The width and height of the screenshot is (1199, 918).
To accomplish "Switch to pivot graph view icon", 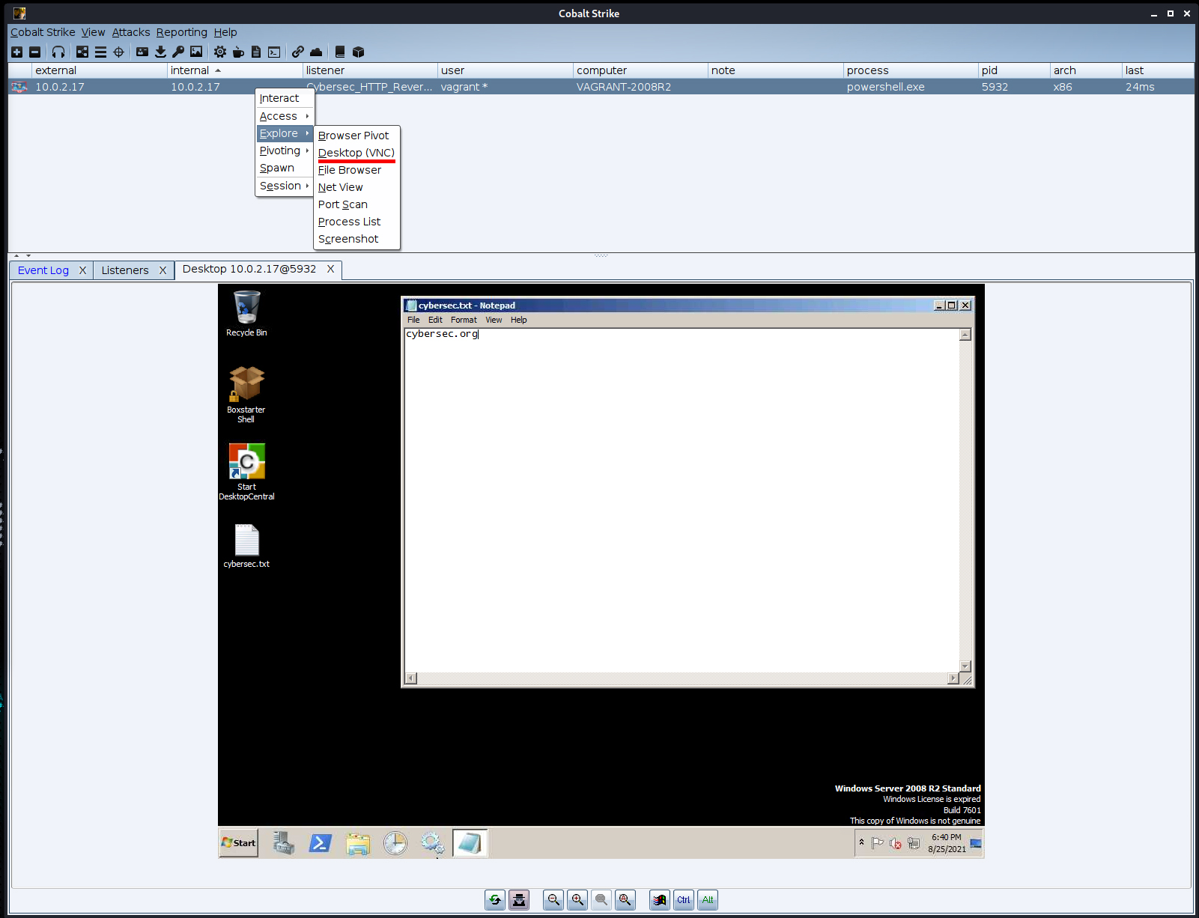I will point(82,52).
